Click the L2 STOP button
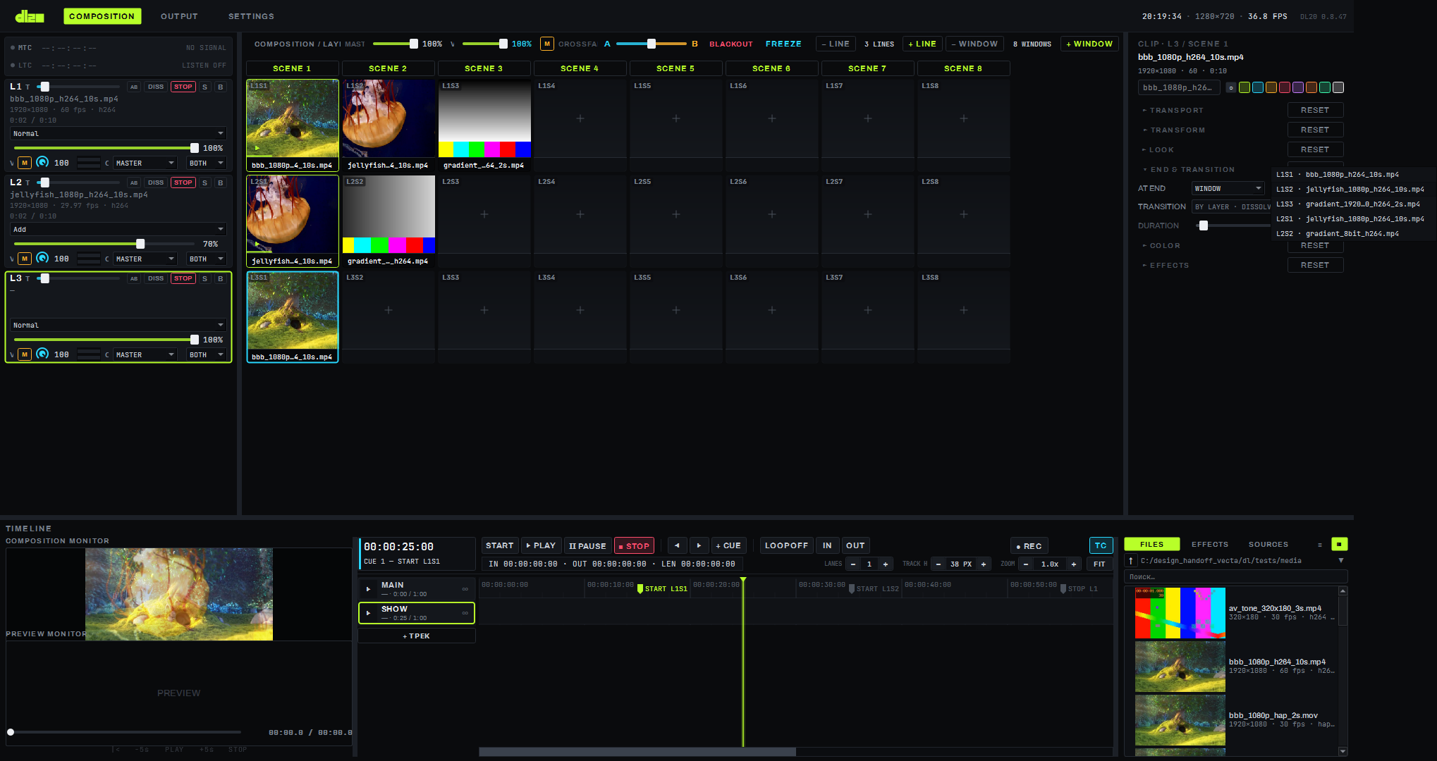1437x761 pixels. pyautogui.click(x=183, y=182)
